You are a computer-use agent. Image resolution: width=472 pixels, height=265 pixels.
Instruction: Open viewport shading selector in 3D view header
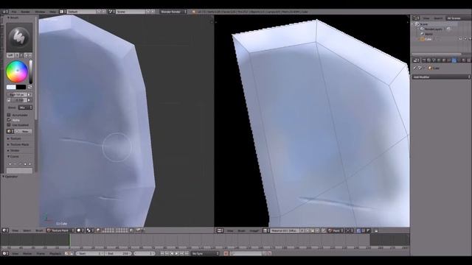[x=80, y=230]
